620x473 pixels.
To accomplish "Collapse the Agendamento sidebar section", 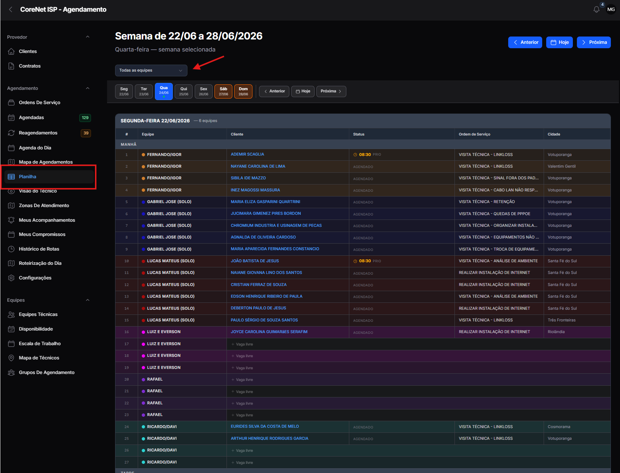I will (x=87, y=88).
